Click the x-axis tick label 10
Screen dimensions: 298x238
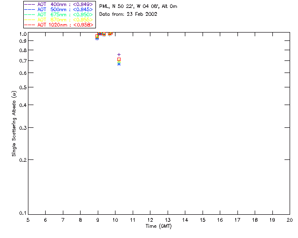coord(115,220)
